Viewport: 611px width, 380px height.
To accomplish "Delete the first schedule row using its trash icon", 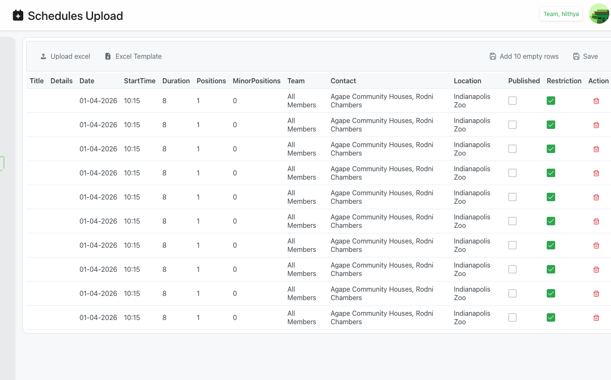I will (x=596, y=101).
